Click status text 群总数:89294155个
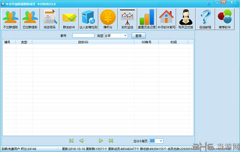Image resolution: width=240 pixels, height=152 pixels. (153, 149)
